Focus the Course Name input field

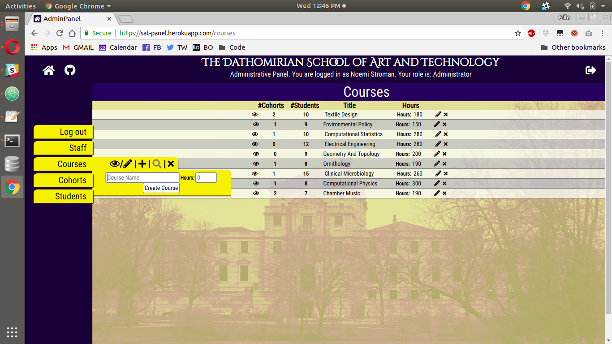click(x=142, y=178)
